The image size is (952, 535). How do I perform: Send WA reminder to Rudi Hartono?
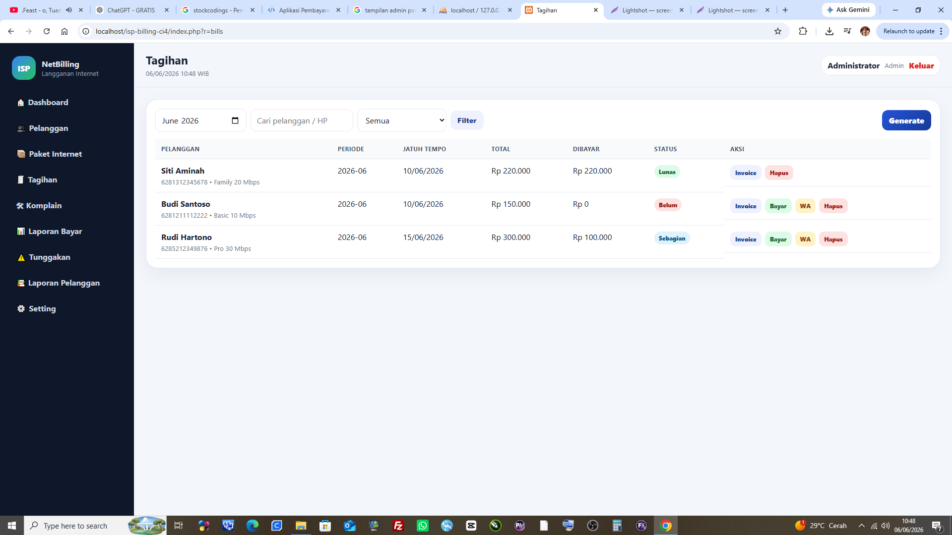point(805,239)
